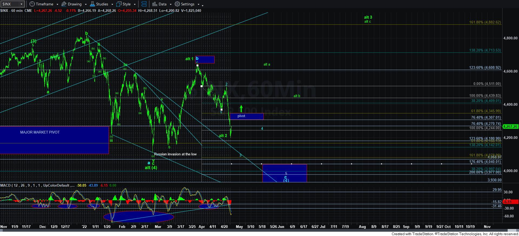This screenshot has height=236, width=519.
Task: Open the Studies menu
Action: tap(99, 4)
